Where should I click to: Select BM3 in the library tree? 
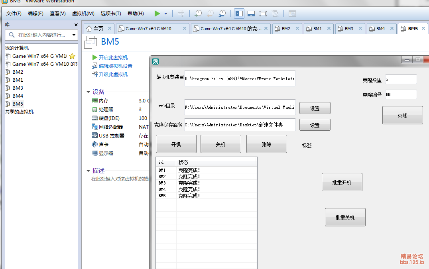click(18, 88)
